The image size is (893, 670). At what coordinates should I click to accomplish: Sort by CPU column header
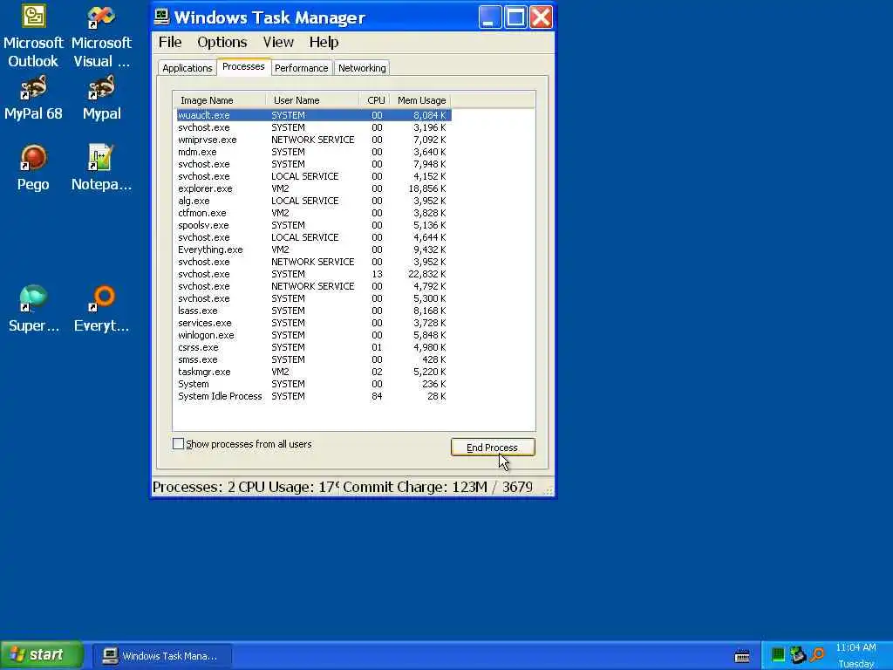375,100
